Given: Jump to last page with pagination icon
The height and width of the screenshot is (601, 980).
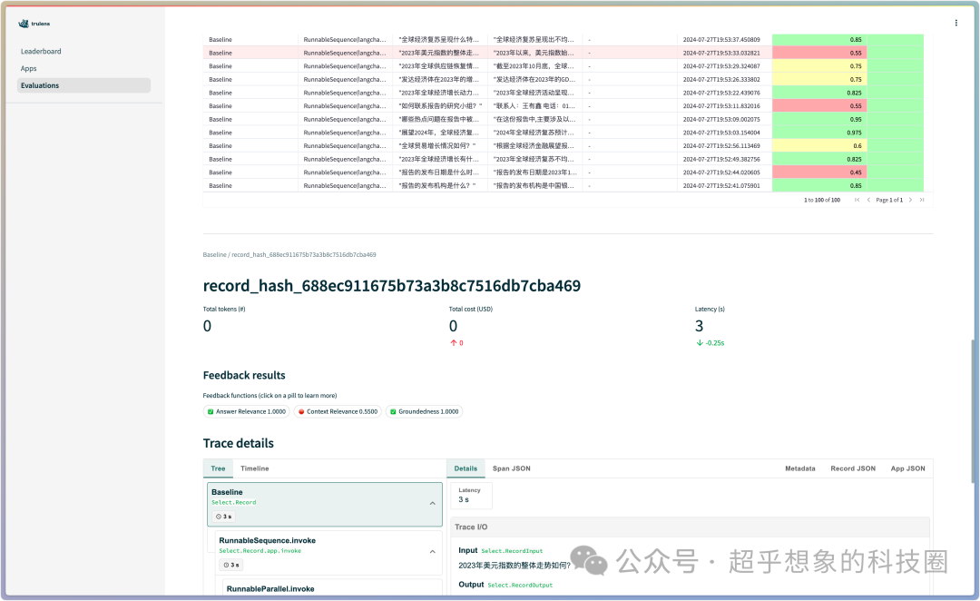Looking at the screenshot, I should pyautogui.click(x=922, y=199).
